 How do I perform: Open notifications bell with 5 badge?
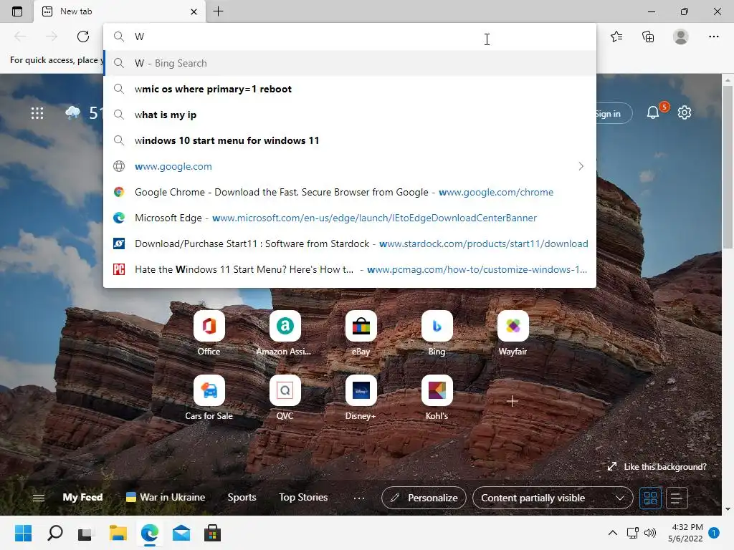click(654, 112)
